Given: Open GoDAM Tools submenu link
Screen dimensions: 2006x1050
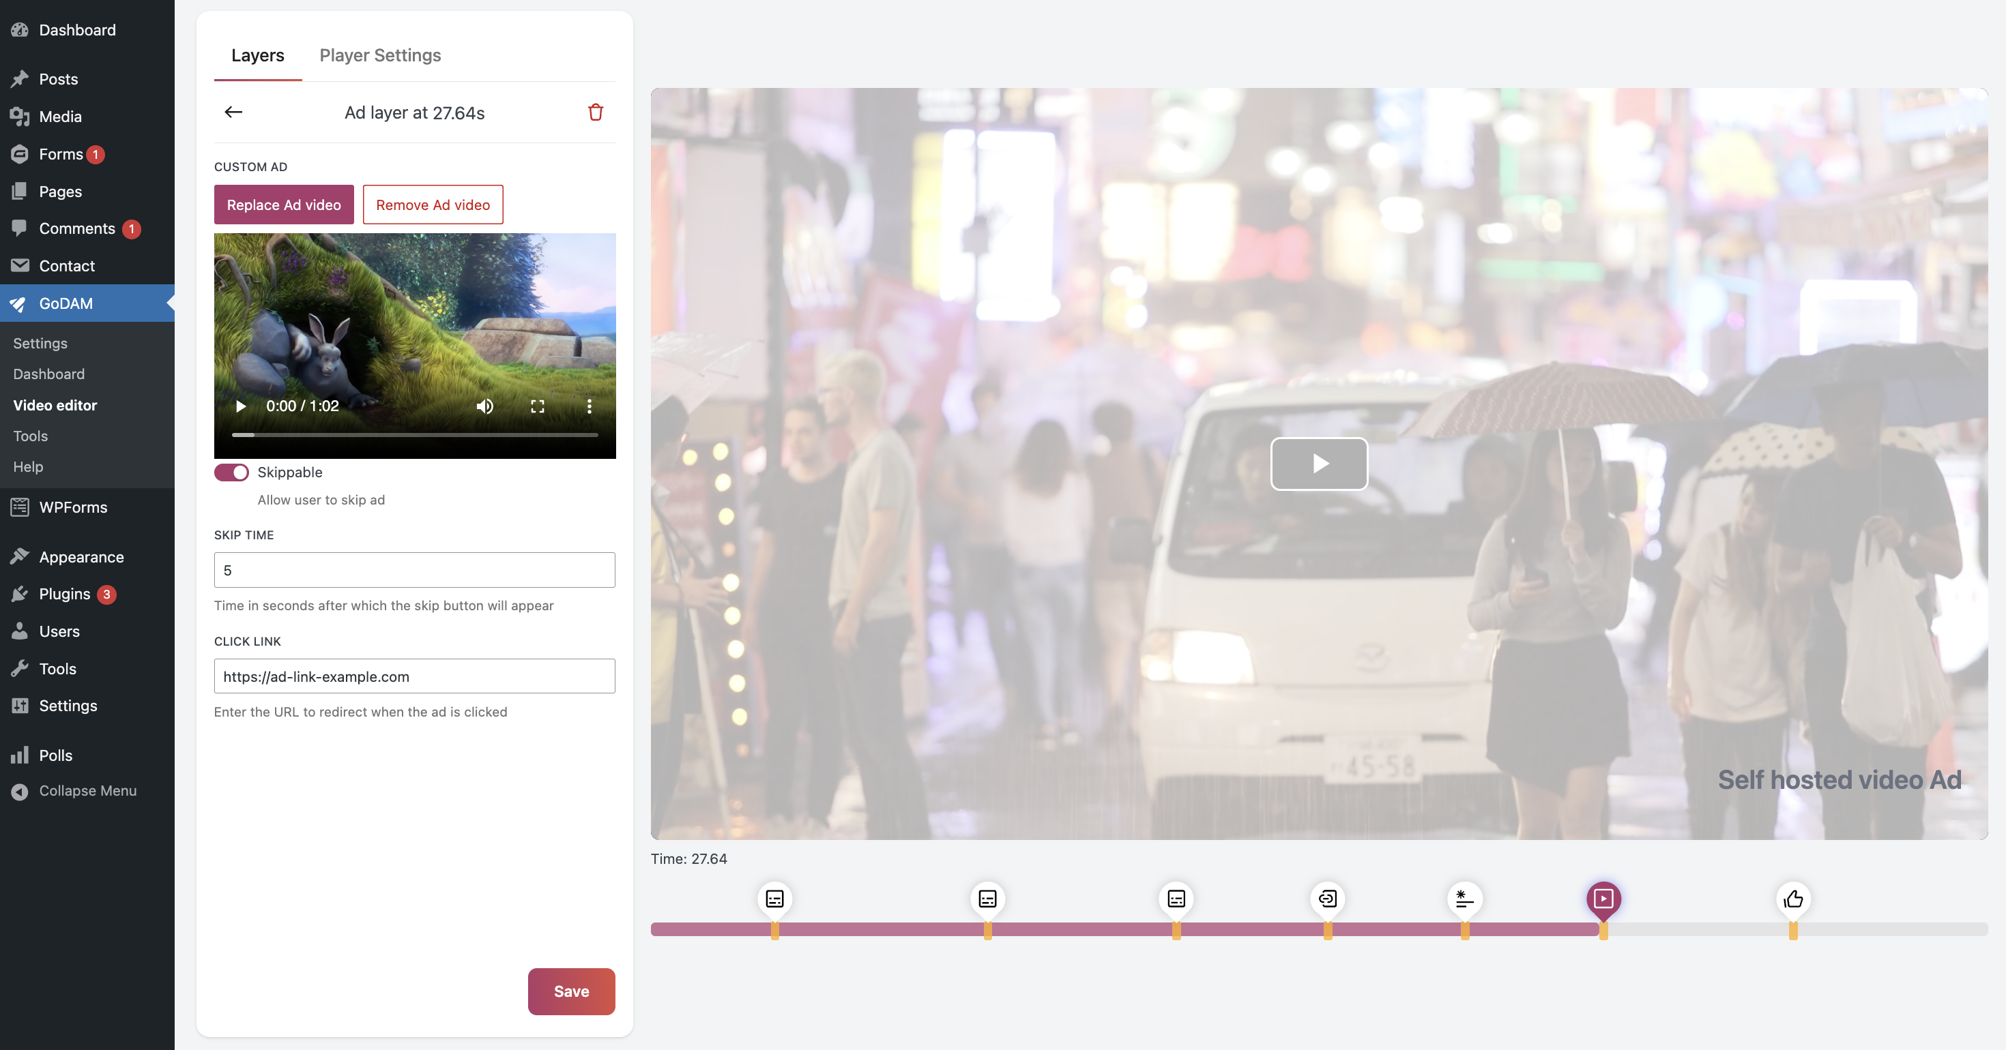Looking at the screenshot, I should [x=31, y=436].
